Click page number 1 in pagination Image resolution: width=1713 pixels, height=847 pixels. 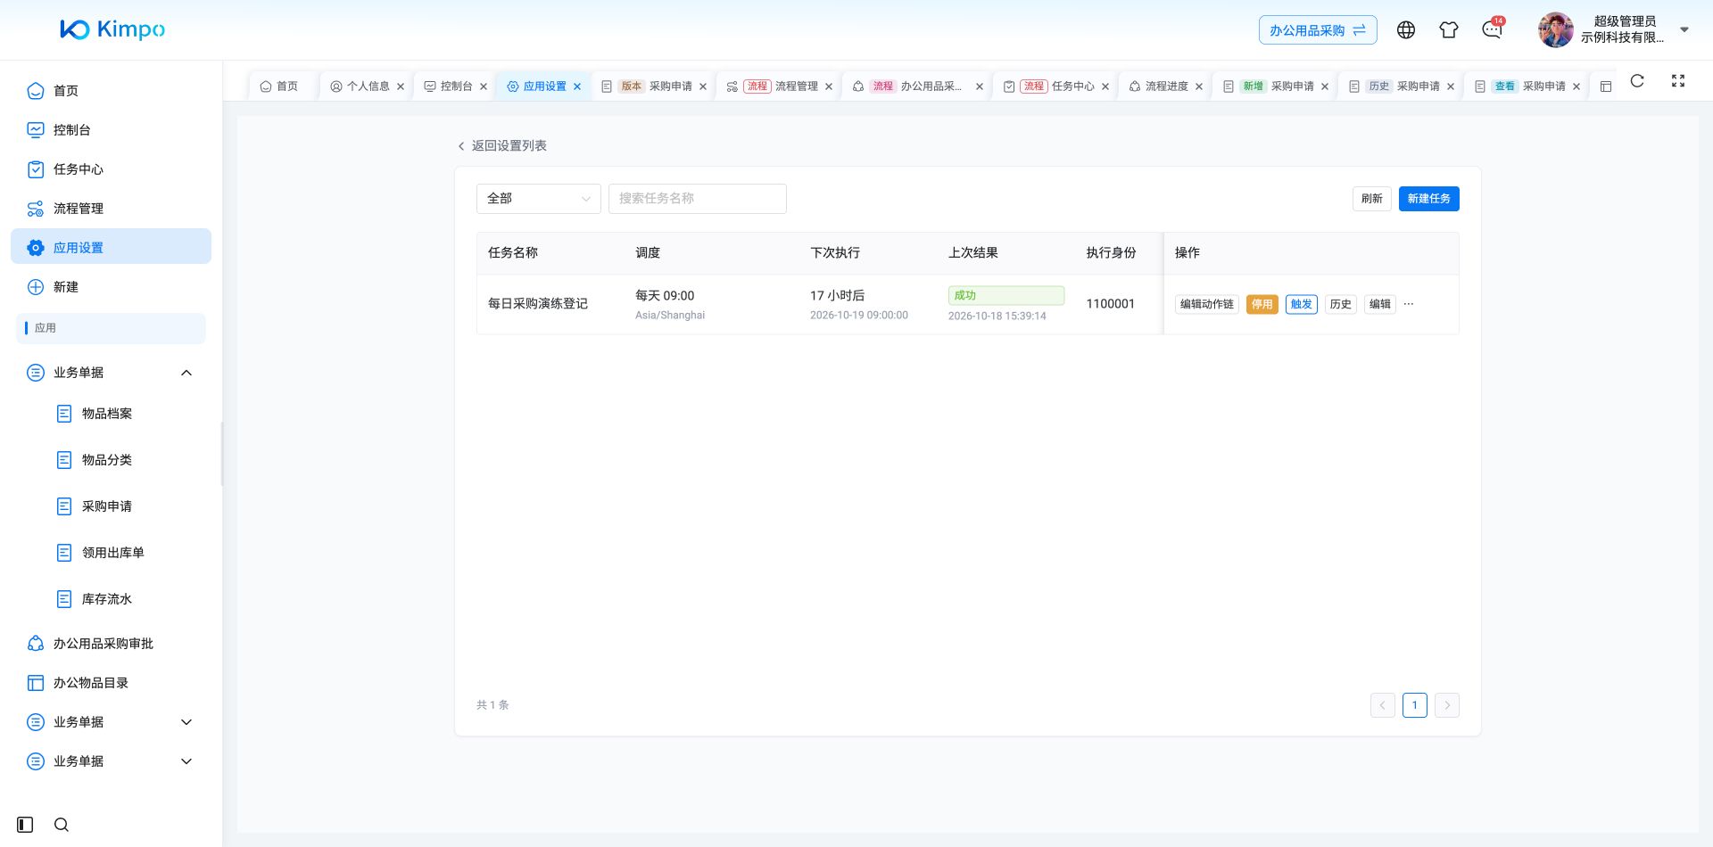tap(1414, 705)
